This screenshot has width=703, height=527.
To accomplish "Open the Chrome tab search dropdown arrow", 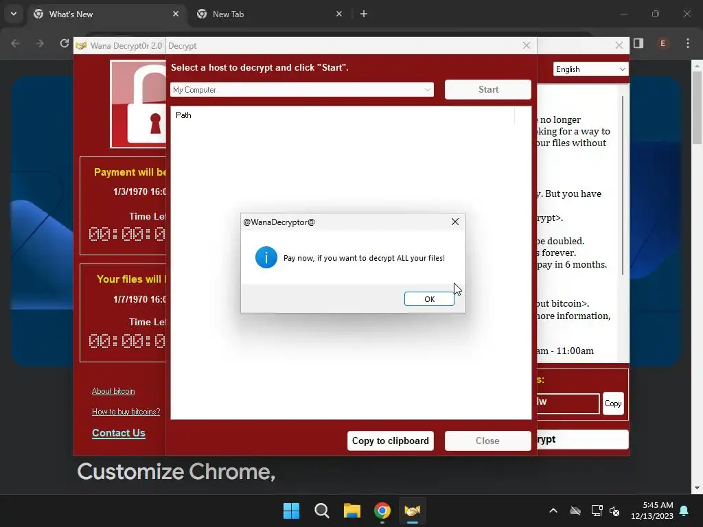I will 14,14.
